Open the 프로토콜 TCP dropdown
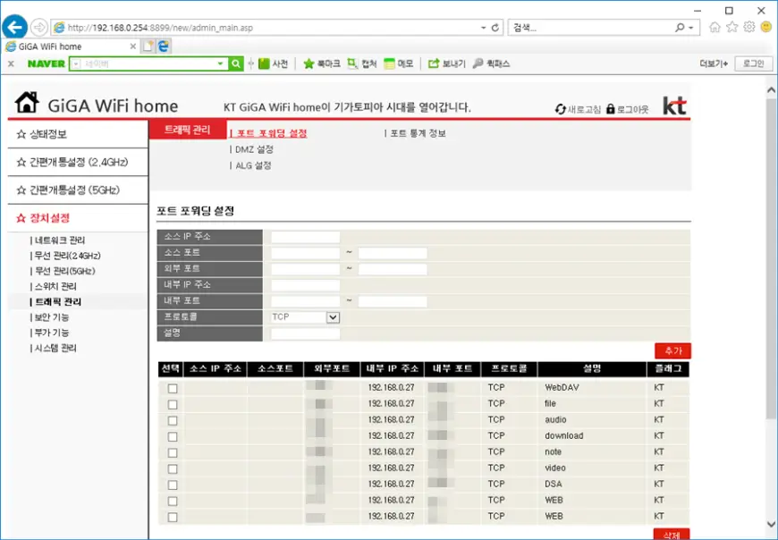778x540 pixels. pos(333,317)
